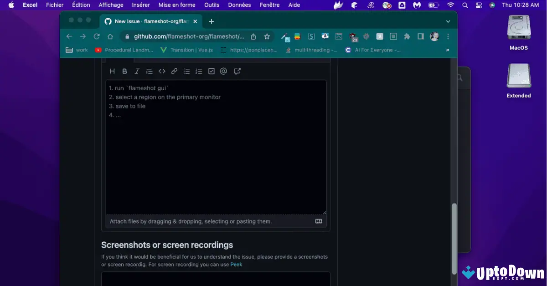Open the Peek link for screen recording
Viewport: 547px width, 286px height.
[236, 264]
